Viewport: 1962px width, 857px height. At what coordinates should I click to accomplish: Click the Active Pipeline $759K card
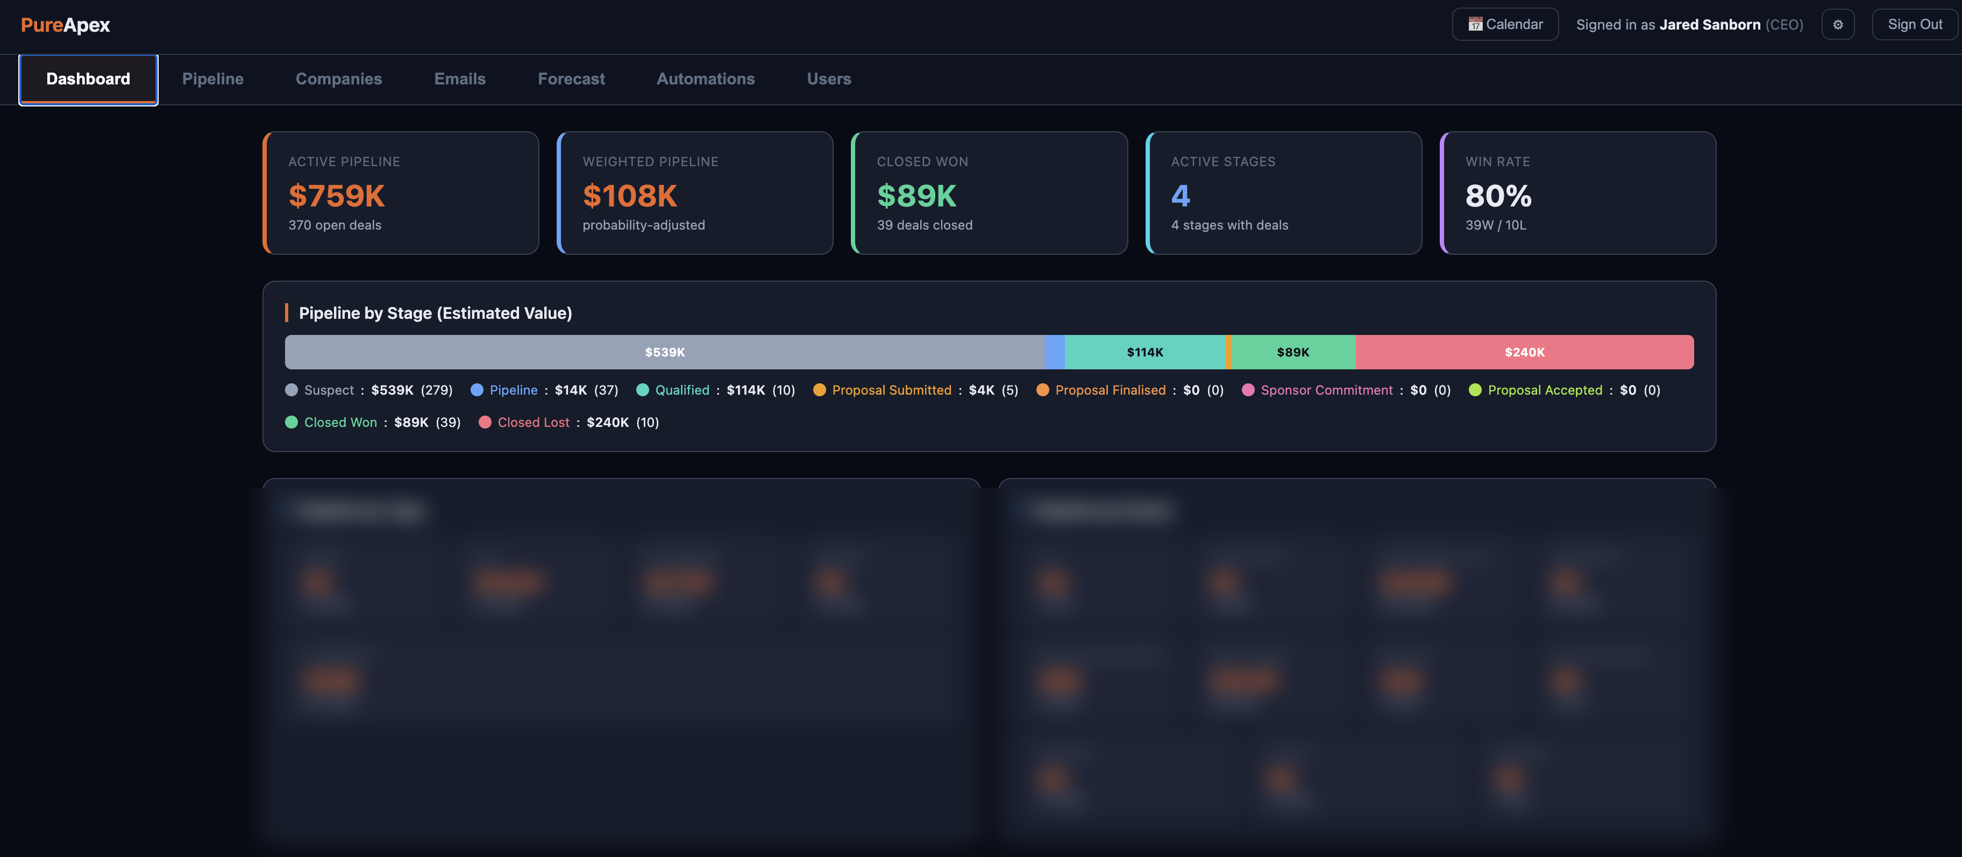(401, 194)
